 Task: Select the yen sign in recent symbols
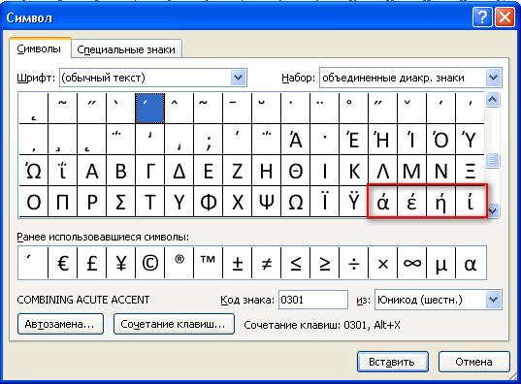tap(121, 263)
